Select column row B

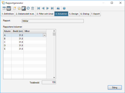[25, 39]
